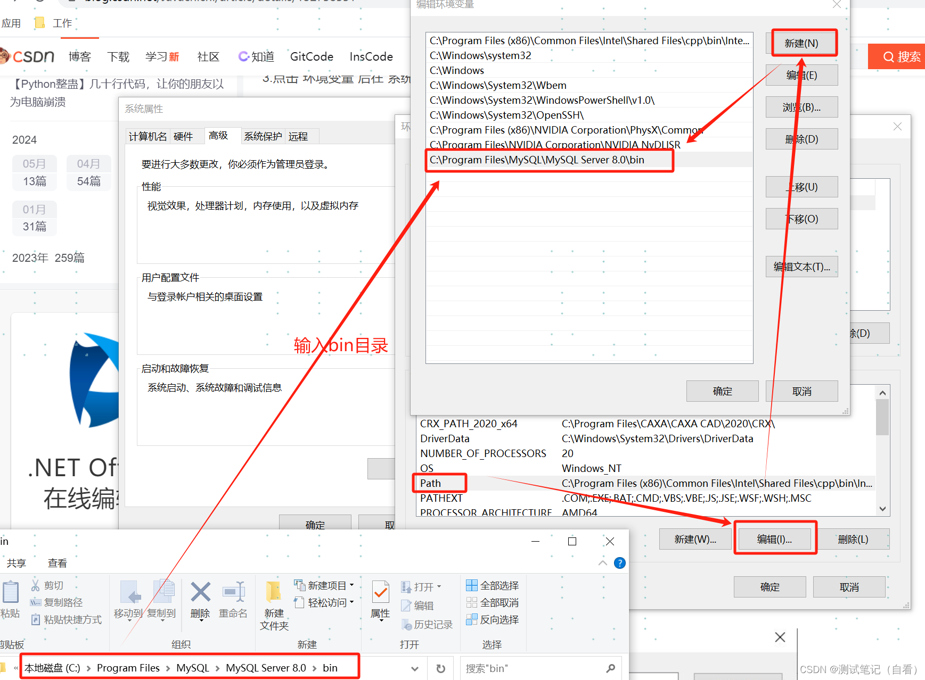The height and width of the screenshot is (680, 925).
Task: Click the Move to icon in Explorer ribbon
Action: point(130,592)
